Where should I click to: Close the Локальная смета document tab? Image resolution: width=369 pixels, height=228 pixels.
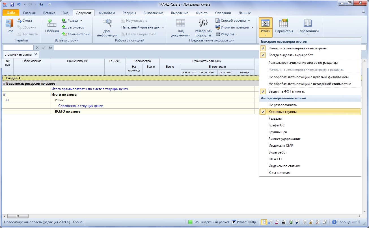point(36,54)
